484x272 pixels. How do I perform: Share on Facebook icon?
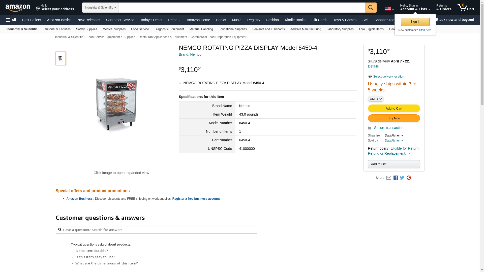pos(396,178)
